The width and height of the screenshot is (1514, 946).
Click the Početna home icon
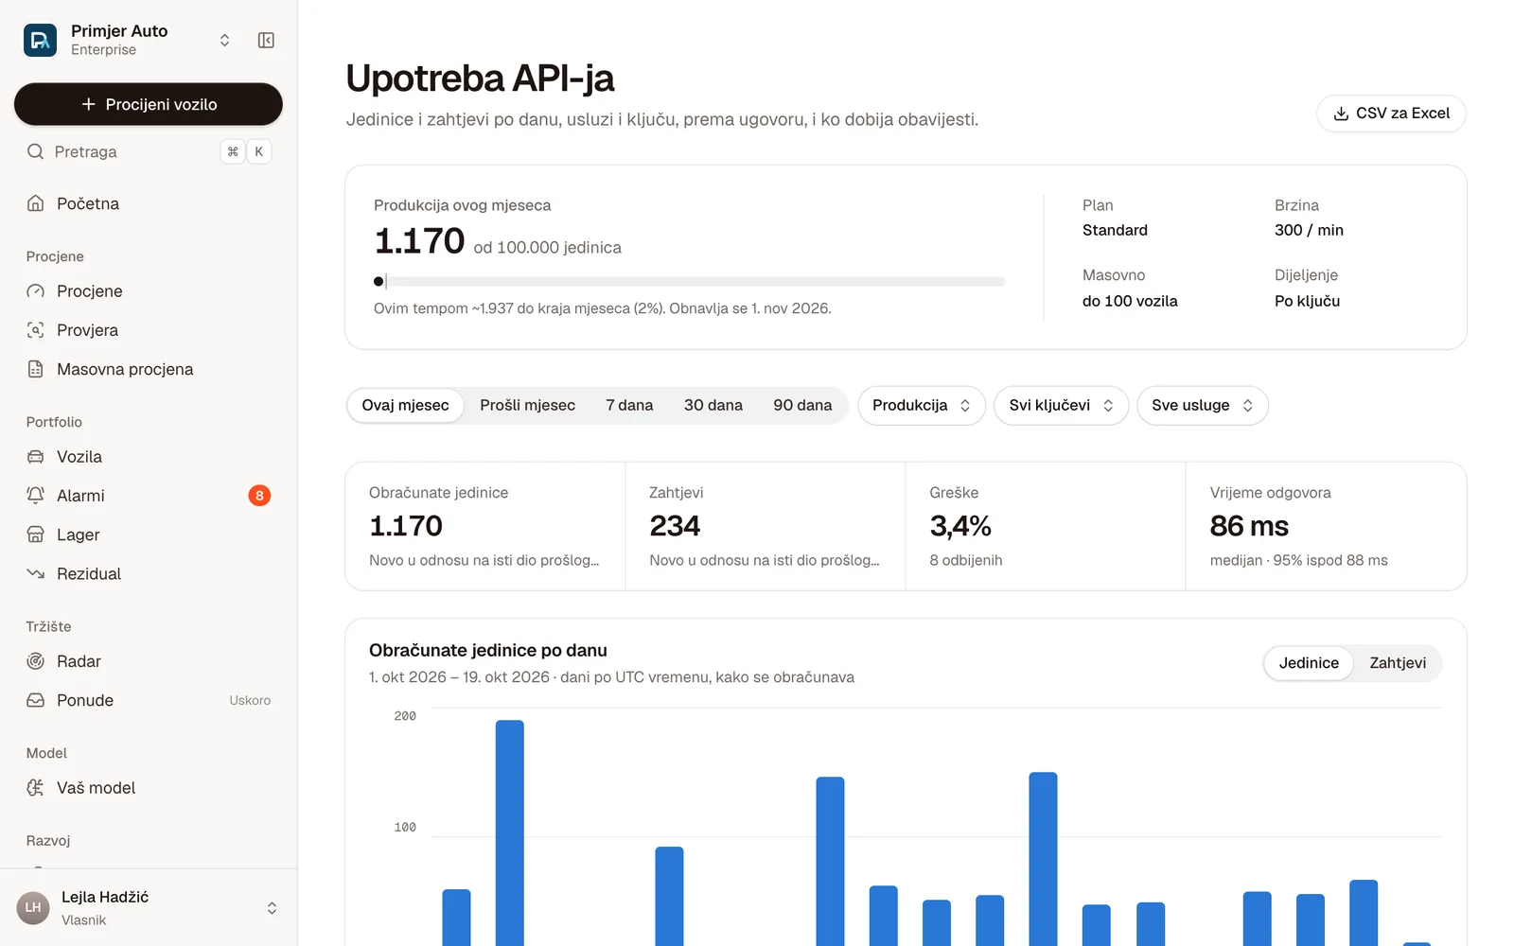(x=36, y=203)
